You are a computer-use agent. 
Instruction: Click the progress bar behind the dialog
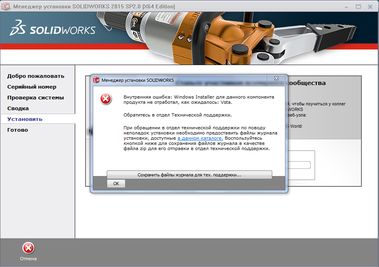[299, 165]
